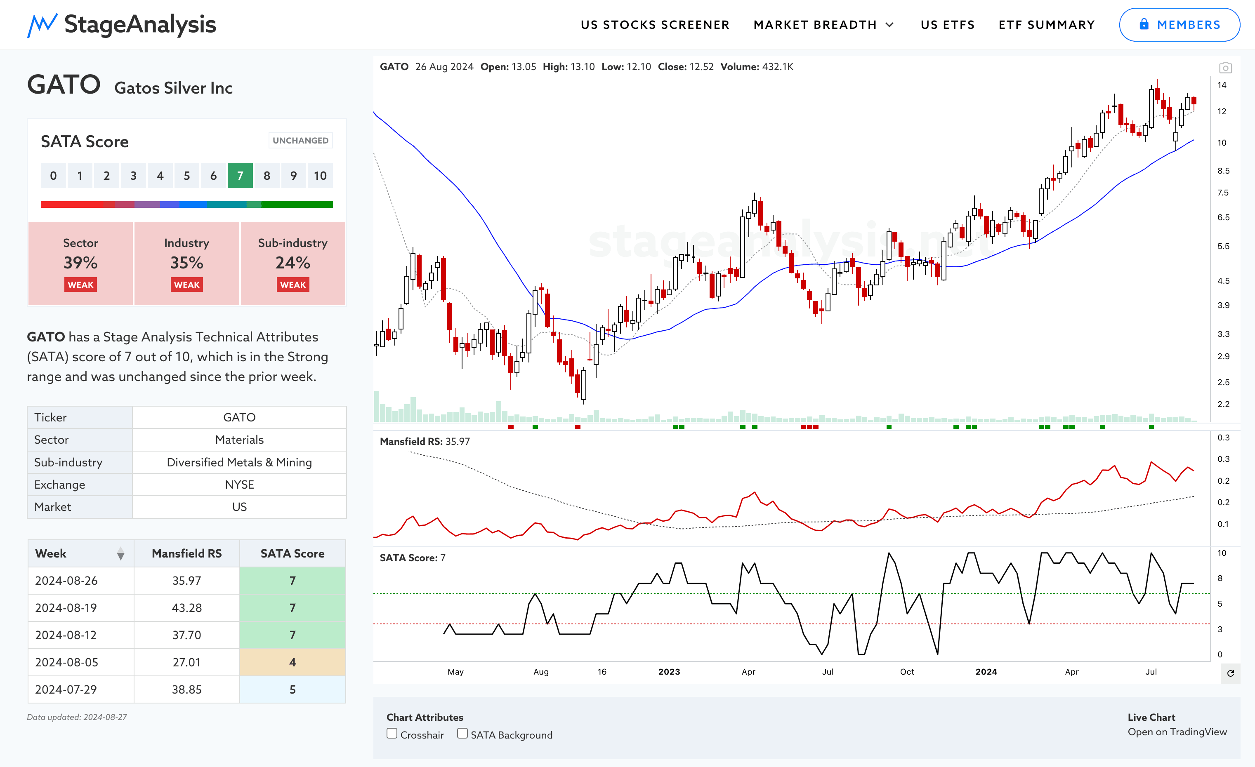The image size is (1255, 767).
Task: Click the SATA Score column header
Action: pyautogui.click(x=293, y=554)
